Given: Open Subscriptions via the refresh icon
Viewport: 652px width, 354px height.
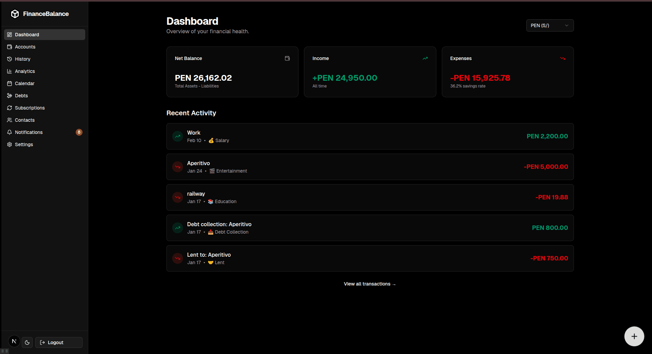Looking at the screenshot, I should [x=10, y=108].
